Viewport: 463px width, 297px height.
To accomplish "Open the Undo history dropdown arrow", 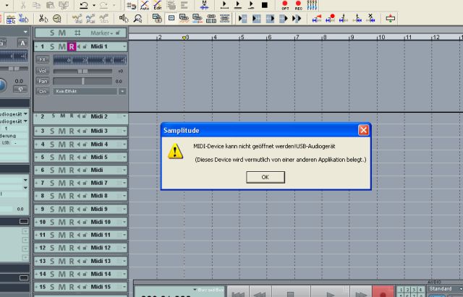I will point(94,5).
